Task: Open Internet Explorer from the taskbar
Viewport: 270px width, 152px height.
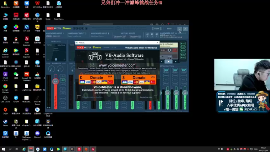Action: [x=24, y=149]
